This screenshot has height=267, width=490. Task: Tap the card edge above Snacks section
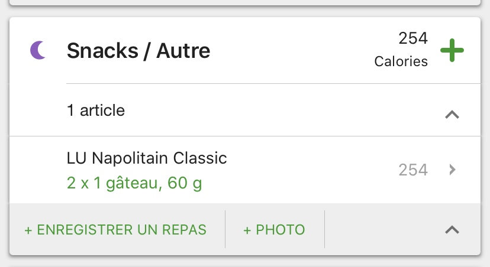[x=245, y=3]
